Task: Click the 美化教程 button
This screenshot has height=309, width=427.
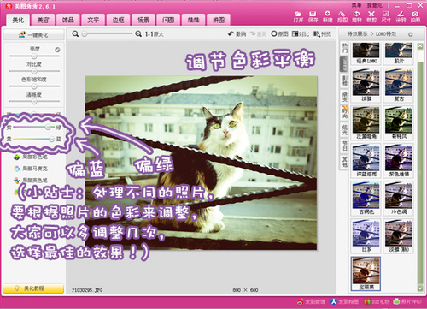Action: pos(33,288)
